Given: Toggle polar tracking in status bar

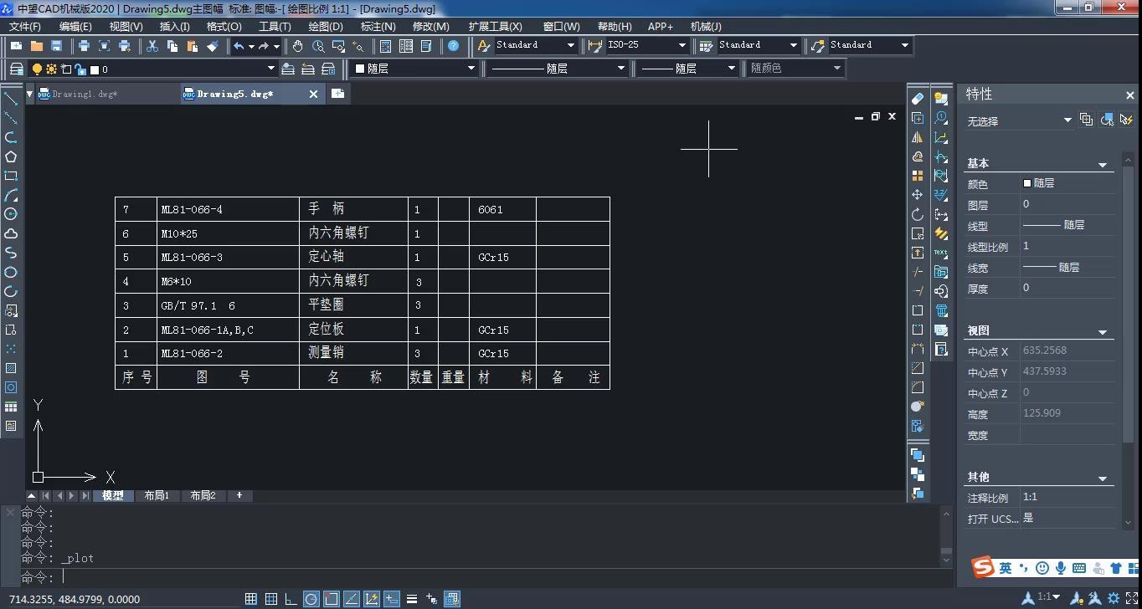Looking at the screenshot, I should pos(311,599).
